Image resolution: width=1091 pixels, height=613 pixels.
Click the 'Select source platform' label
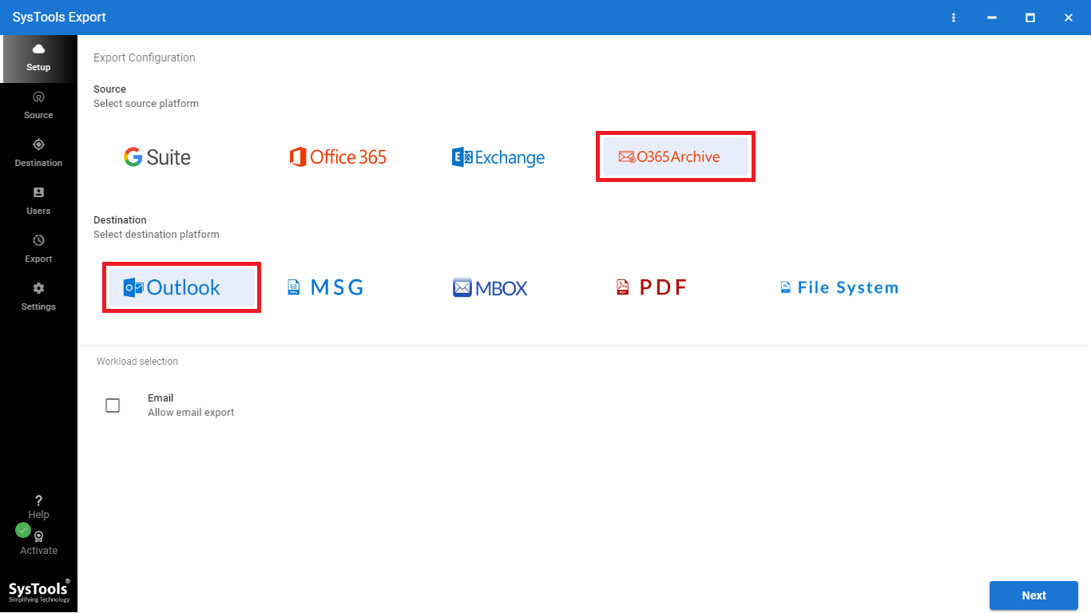(146, 104)
